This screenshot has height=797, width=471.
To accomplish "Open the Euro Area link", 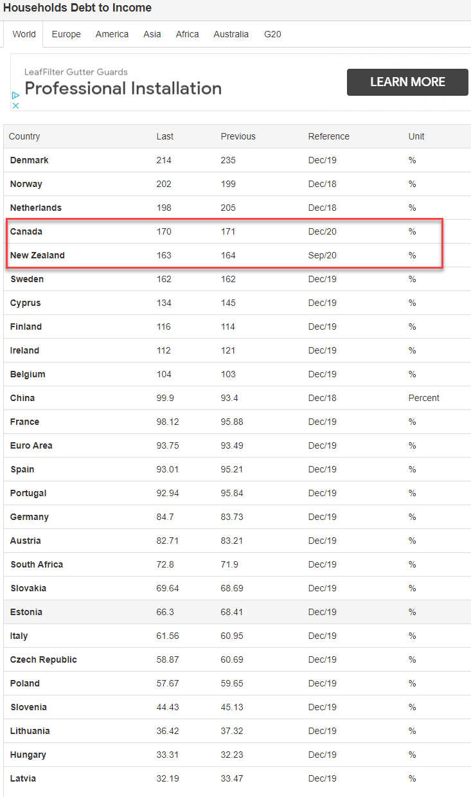I will [31, 445].
